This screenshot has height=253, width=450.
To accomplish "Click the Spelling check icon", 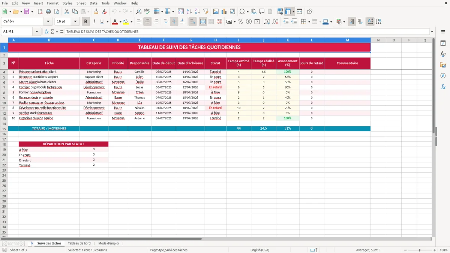I will (x=147, y=12).
